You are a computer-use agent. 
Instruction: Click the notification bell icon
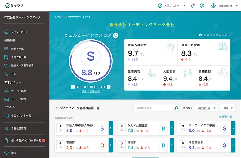[x=193, y=5]
